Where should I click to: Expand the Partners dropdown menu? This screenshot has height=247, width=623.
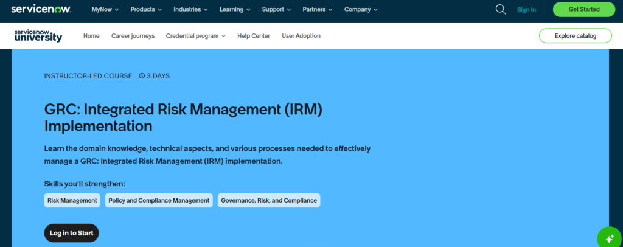pyautogui.click(x=318, y=10)
